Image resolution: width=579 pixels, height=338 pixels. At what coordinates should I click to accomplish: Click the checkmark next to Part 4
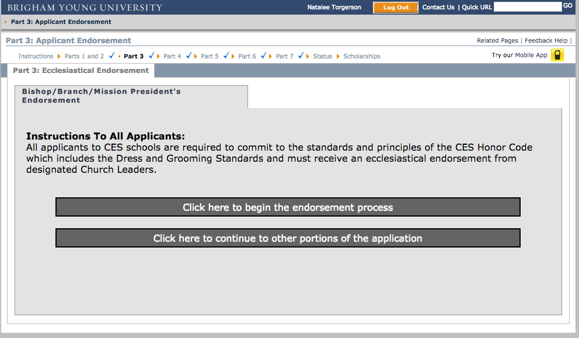[189, 55]
